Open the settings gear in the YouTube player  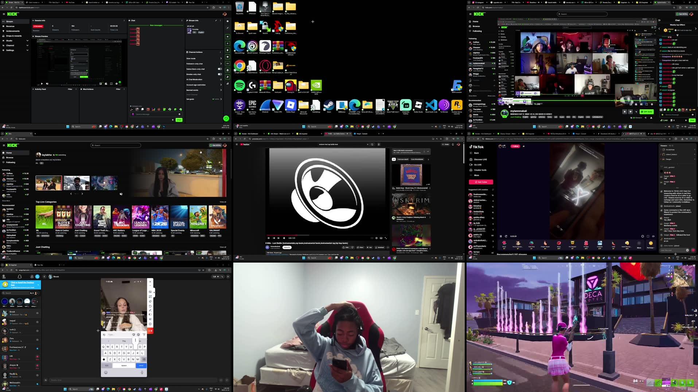[376, 238]
